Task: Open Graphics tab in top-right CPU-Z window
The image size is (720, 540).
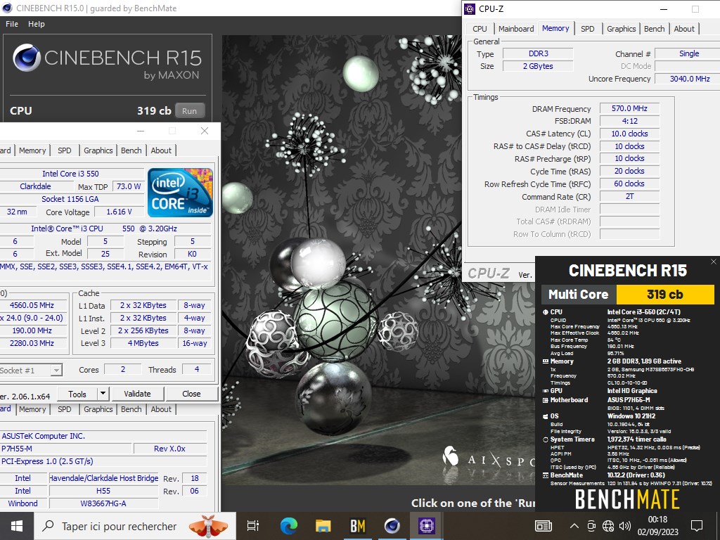Action: (x=621, y=28)
